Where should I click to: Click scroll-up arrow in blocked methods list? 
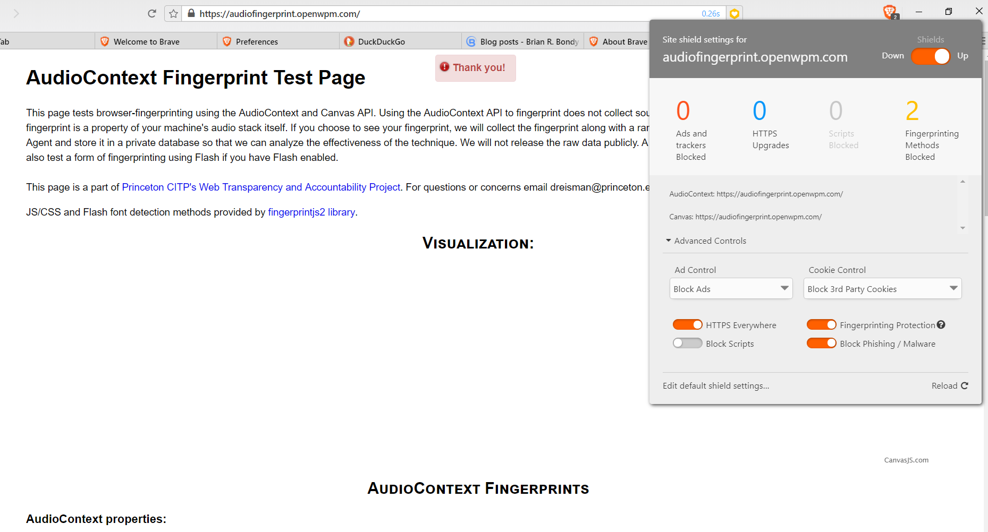[962, 182]
